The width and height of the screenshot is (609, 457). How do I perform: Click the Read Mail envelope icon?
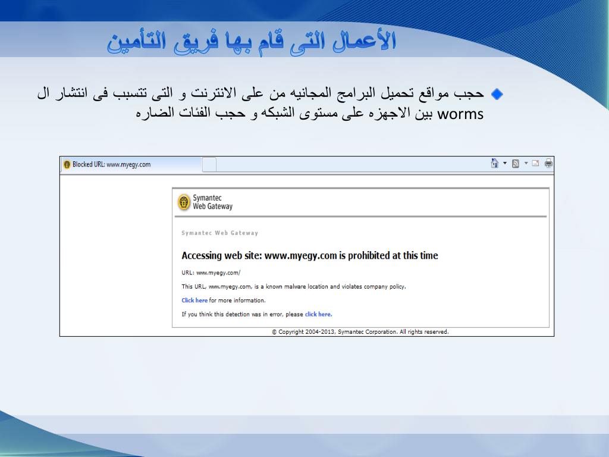[536, 163]
